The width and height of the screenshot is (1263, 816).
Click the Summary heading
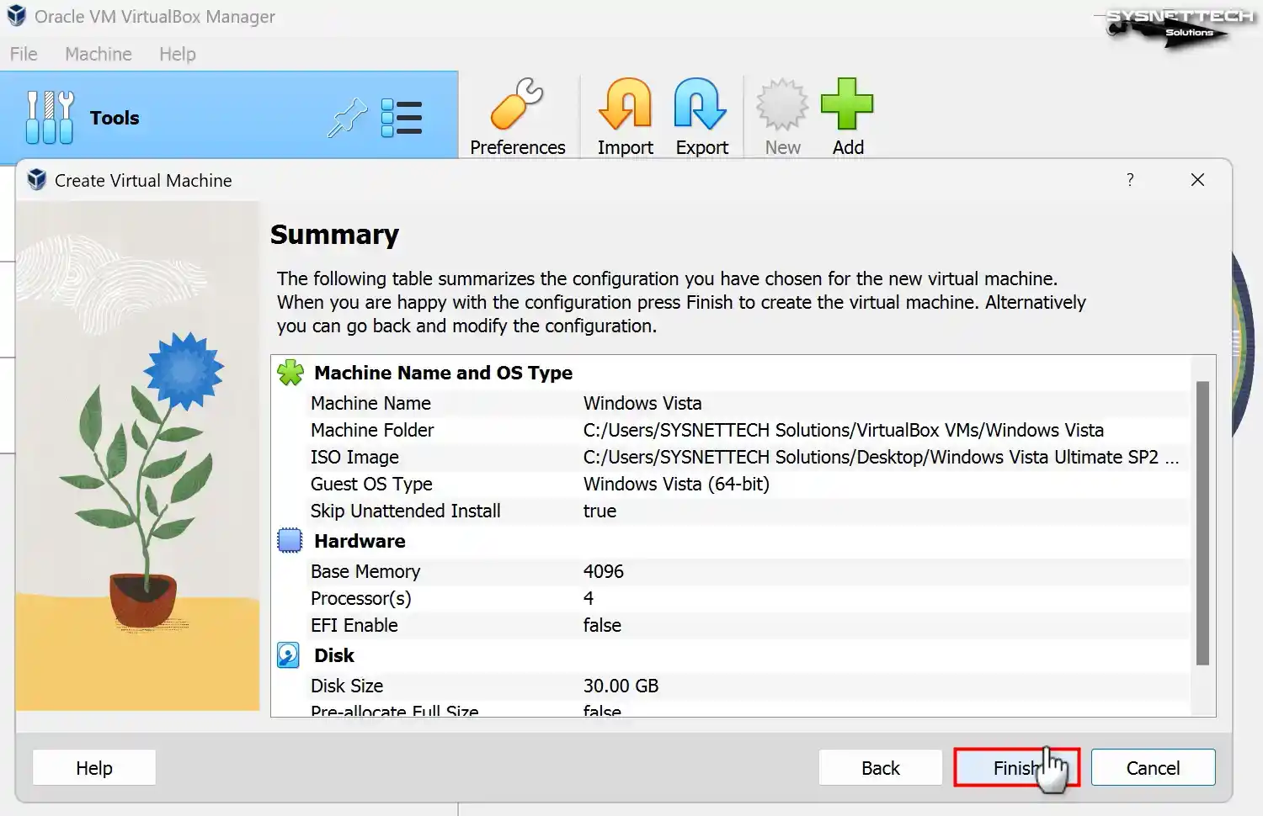pos(334,234)
